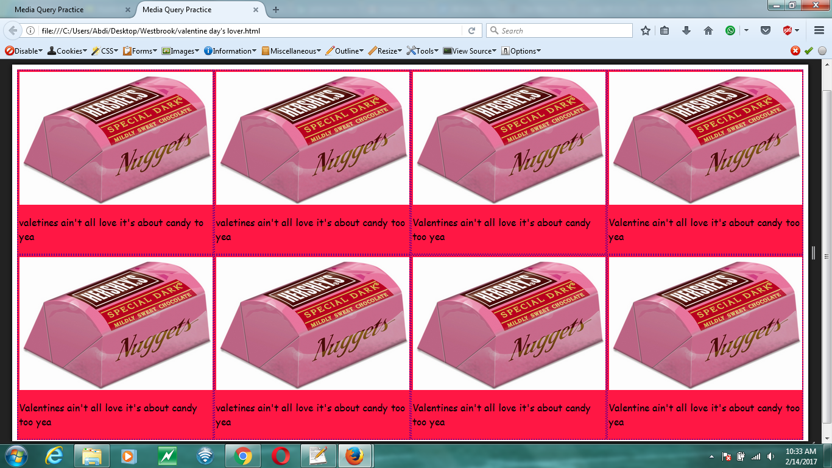The width and height of the screenshot is (832, 468).
Task: Click the Search input field
Action: [559, 30]
